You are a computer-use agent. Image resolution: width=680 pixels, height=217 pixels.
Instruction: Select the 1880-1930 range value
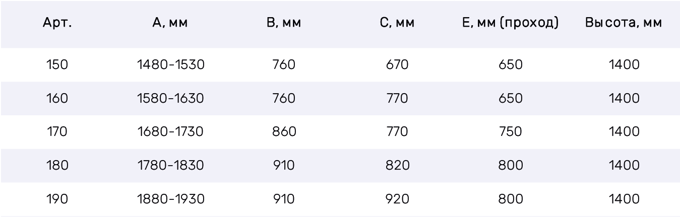click(x=170, y=199)
